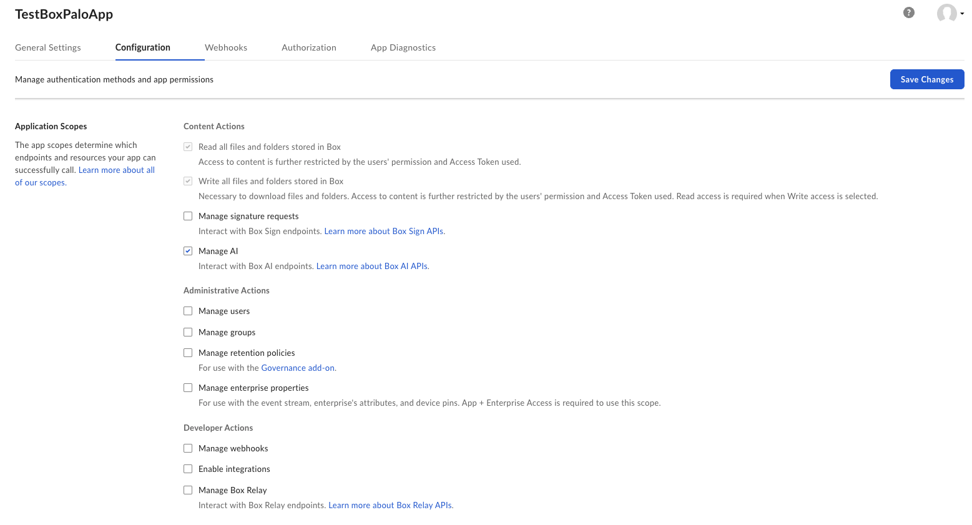
Task: Open Learn more about Box Relay APIs
Action: click(x=391, y=505)
